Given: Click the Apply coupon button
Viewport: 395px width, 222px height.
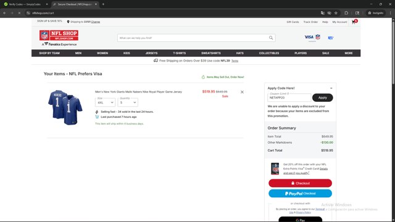Looking at the screenshot, I should pyautogui.click(x=322, y=97).
